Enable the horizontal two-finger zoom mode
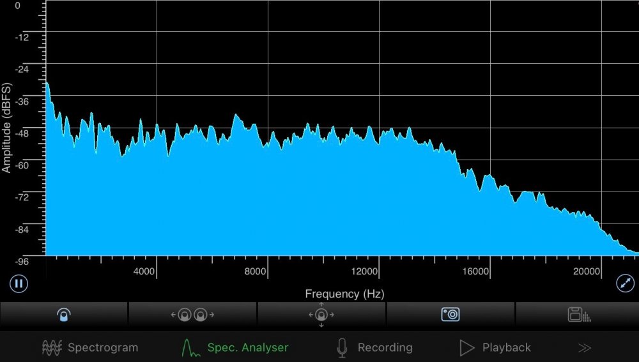The width and height of the screenshot is (639, 362). point(193,314)
